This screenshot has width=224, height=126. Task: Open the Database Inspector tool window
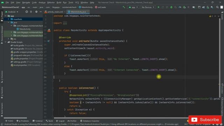[x=90, y=121]
